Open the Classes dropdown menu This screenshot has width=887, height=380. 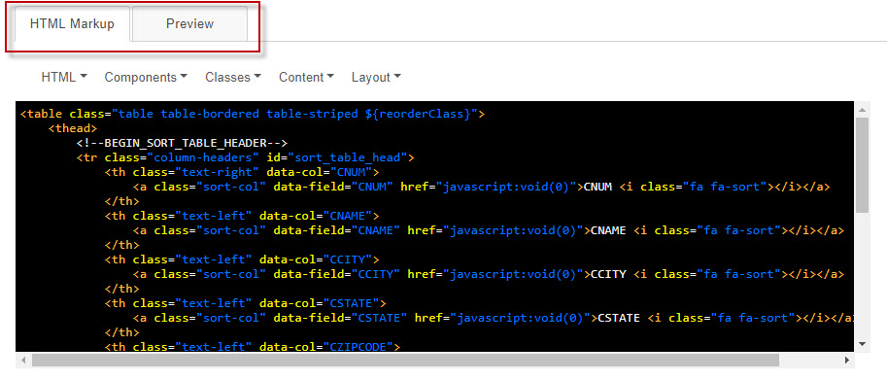coord(233,77)
